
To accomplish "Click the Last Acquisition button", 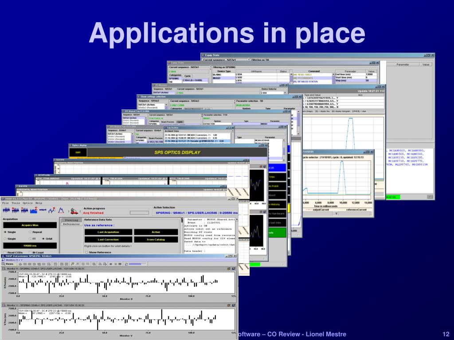I will point(108,232).
